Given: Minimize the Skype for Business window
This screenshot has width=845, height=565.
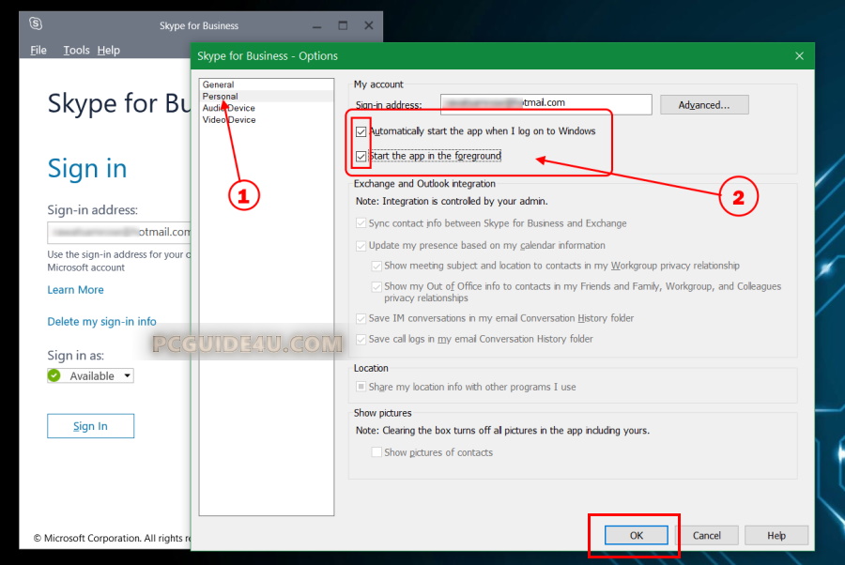Looking at the screenshot, I should point(316,25).
